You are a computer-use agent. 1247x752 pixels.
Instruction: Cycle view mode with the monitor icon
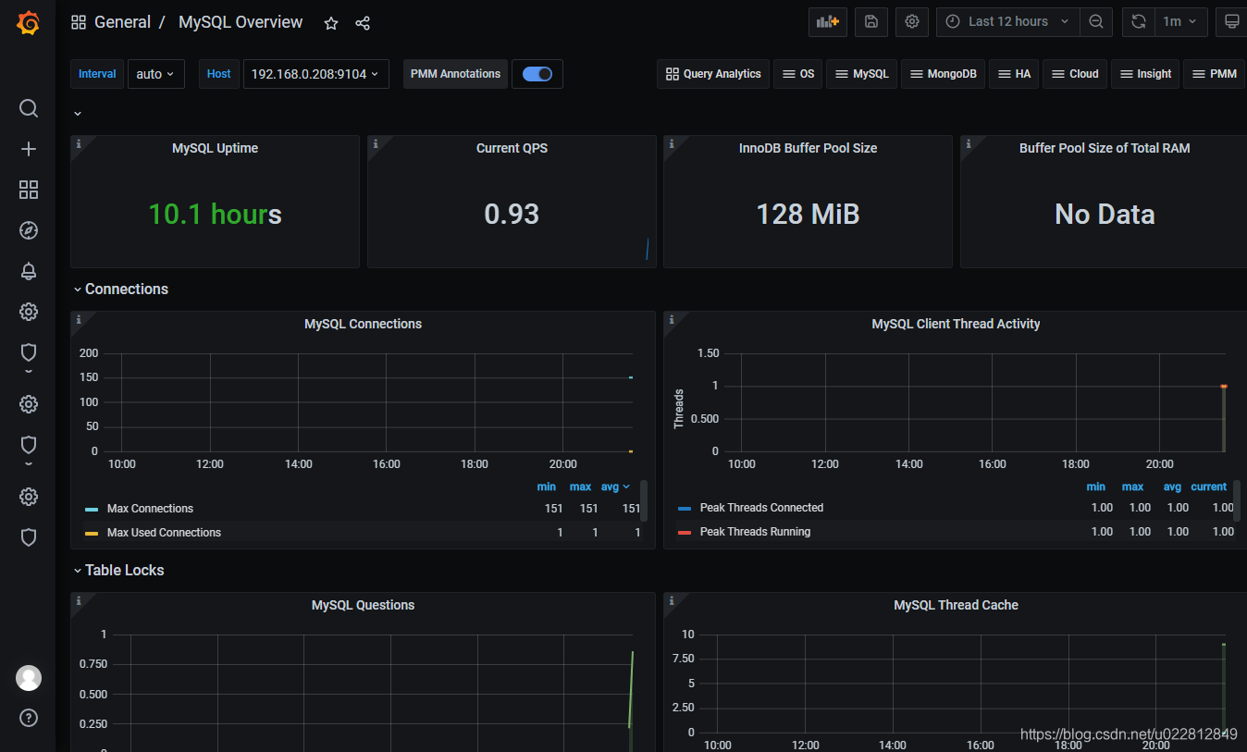pyautogui.click(x=1231, y=21)
